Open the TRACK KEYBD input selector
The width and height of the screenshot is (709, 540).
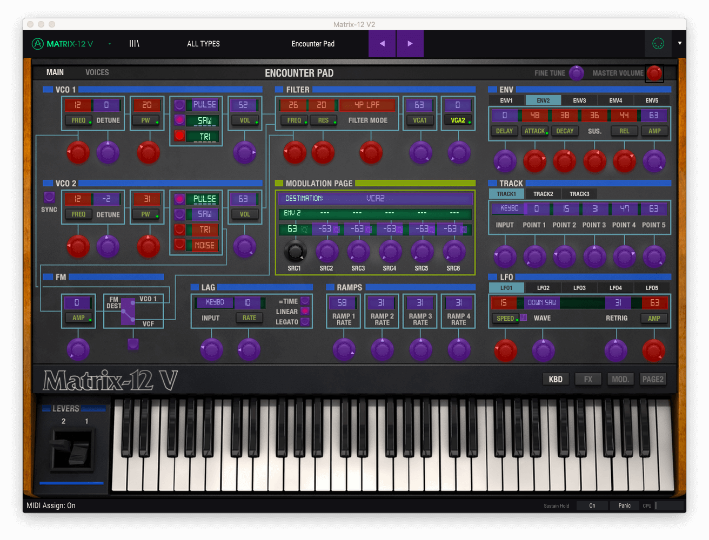pos(509,208)
